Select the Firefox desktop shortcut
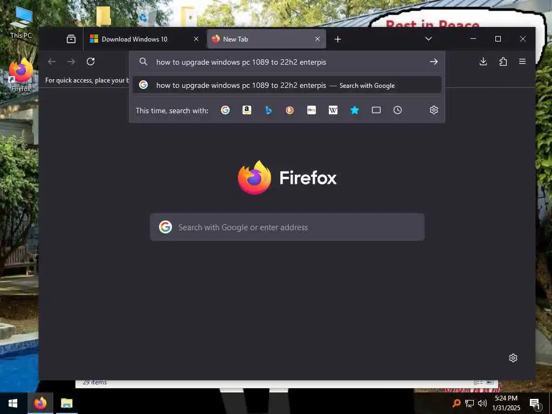This screenshot has width=552, height=414. [x=21, y=75]
